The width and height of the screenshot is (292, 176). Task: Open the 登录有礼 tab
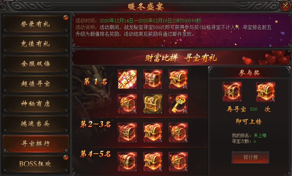(36, 24)
